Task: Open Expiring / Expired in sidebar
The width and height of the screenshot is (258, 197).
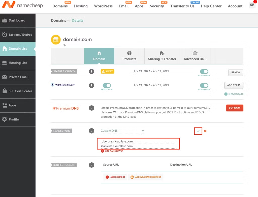Action: point(18,35)
